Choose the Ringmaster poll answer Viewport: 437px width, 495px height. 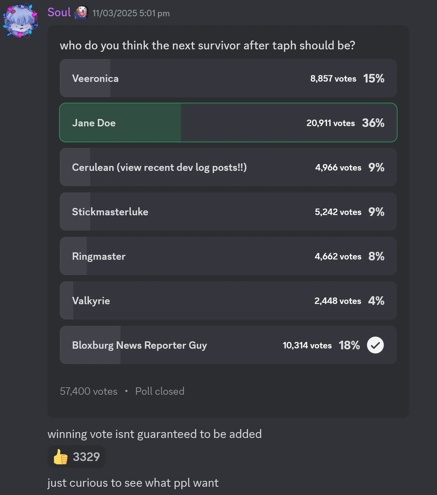pos(228,256)
